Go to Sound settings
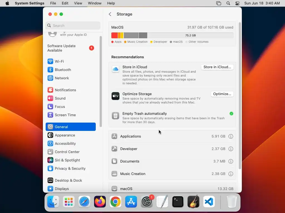This screenshot has height=213, width=285. (x=71, y=98)
